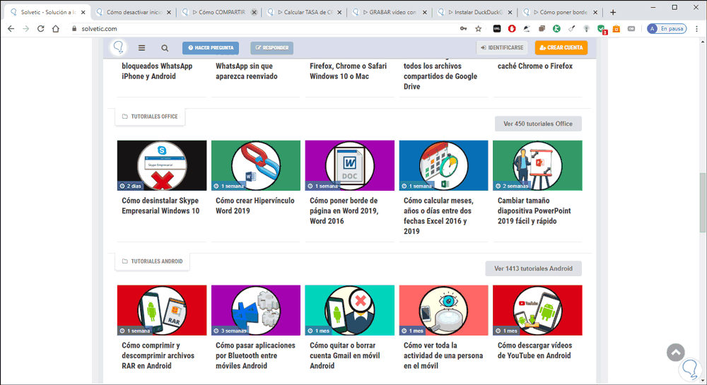
Task: Click the orange 'Crear Cuenta' button
Action: (561, 48)
